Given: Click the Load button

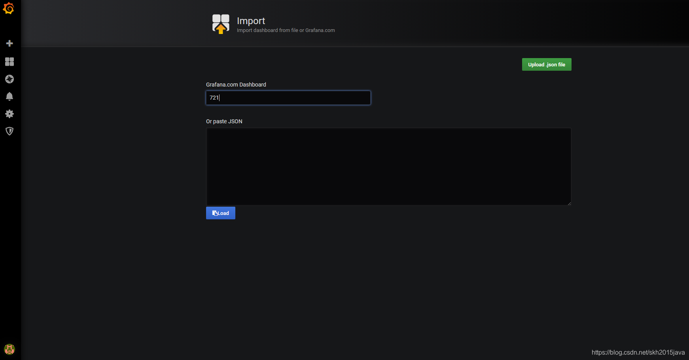Looking at the screenshot, I should [221, 213].
